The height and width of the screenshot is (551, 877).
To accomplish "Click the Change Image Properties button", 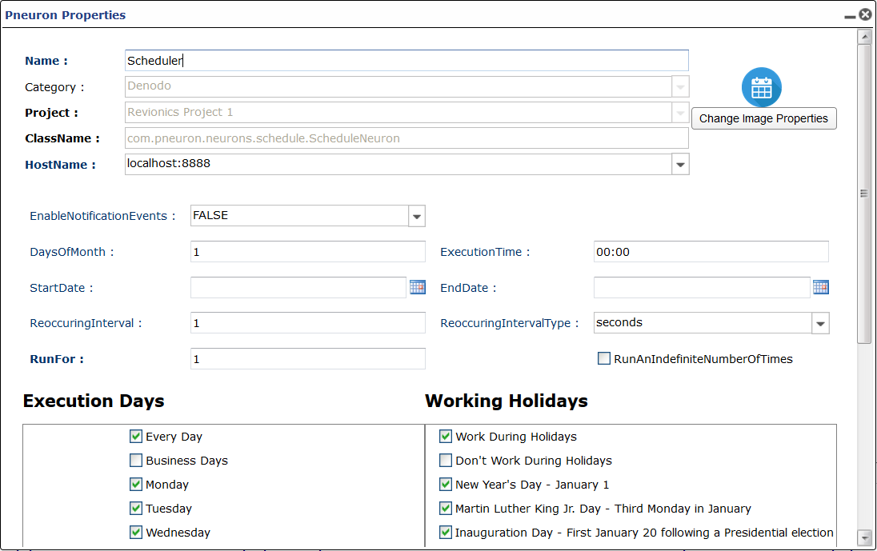I will 764,118.
